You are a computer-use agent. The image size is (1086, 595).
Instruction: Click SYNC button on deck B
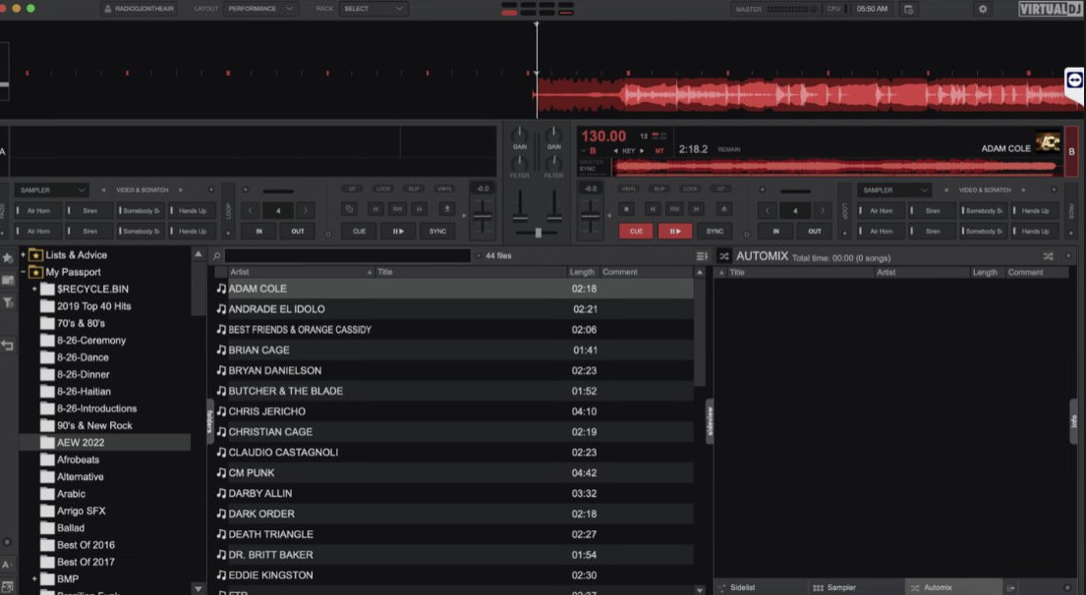(714, 231)
